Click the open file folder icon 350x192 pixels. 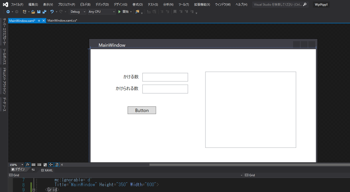point(33,12)
